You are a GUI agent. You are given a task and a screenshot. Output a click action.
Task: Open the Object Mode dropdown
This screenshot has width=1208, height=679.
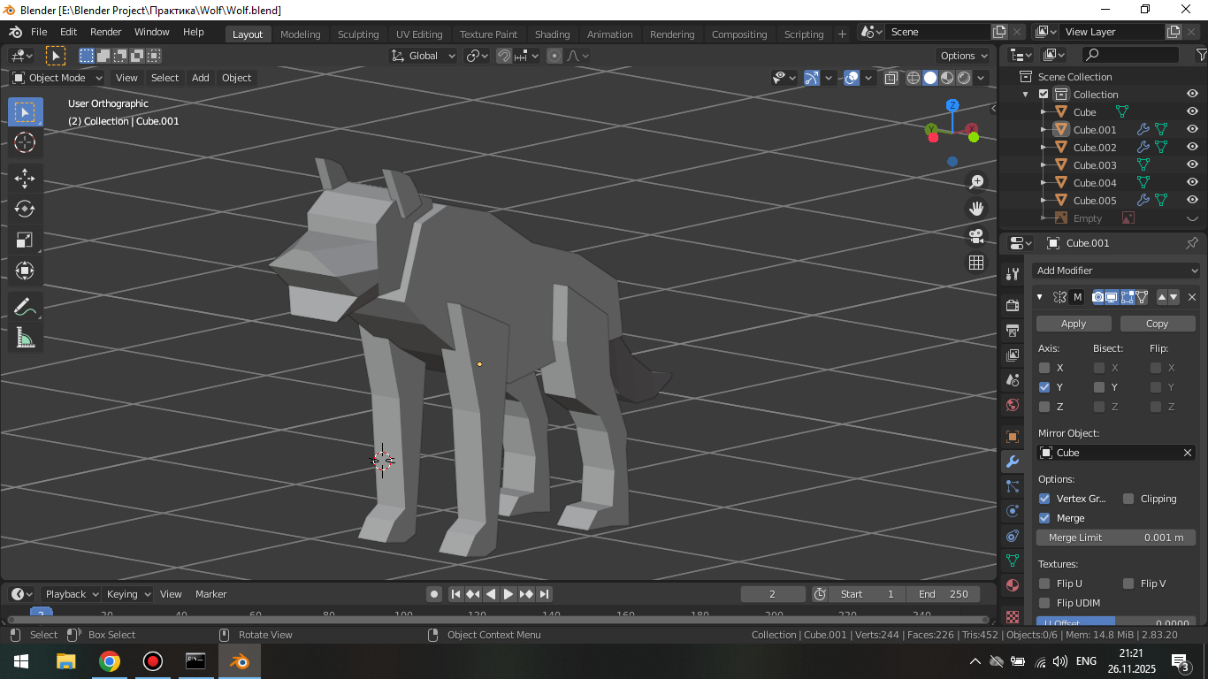tap(57, 78)
